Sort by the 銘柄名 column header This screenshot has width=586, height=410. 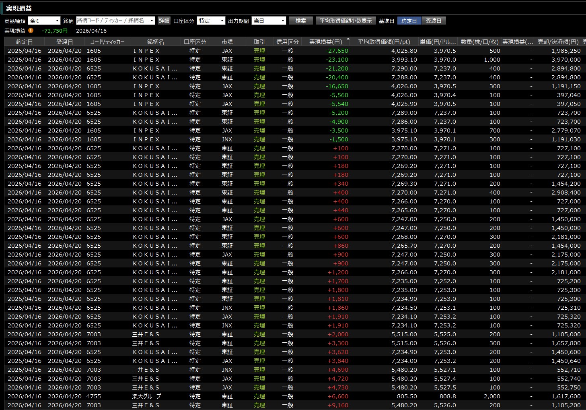155,42
